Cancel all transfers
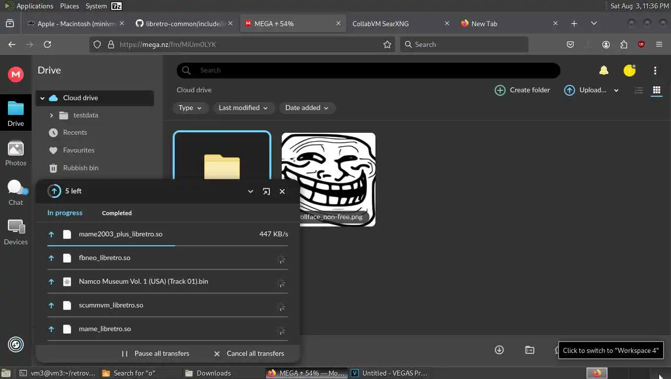Image resolution: width=671 pixels, height=379 pixels. (x=249, y=354)
